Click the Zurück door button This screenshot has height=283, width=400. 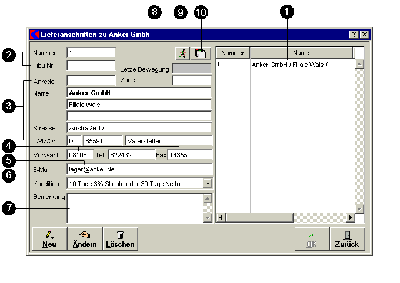point(347,238)
